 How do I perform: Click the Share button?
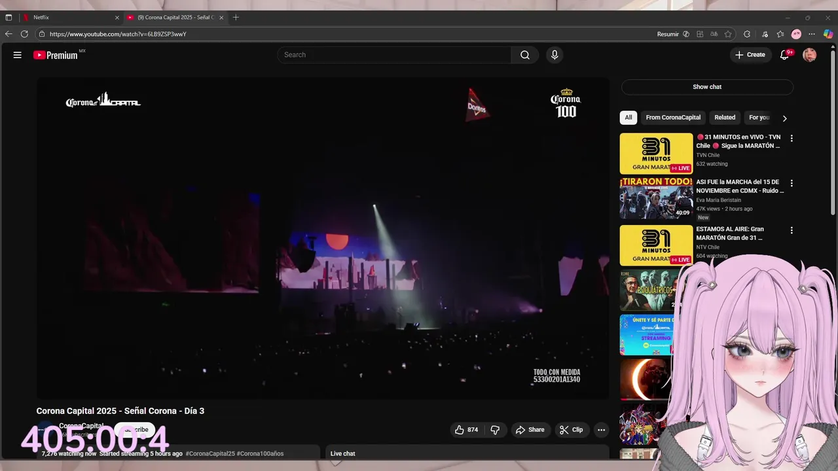530,430
